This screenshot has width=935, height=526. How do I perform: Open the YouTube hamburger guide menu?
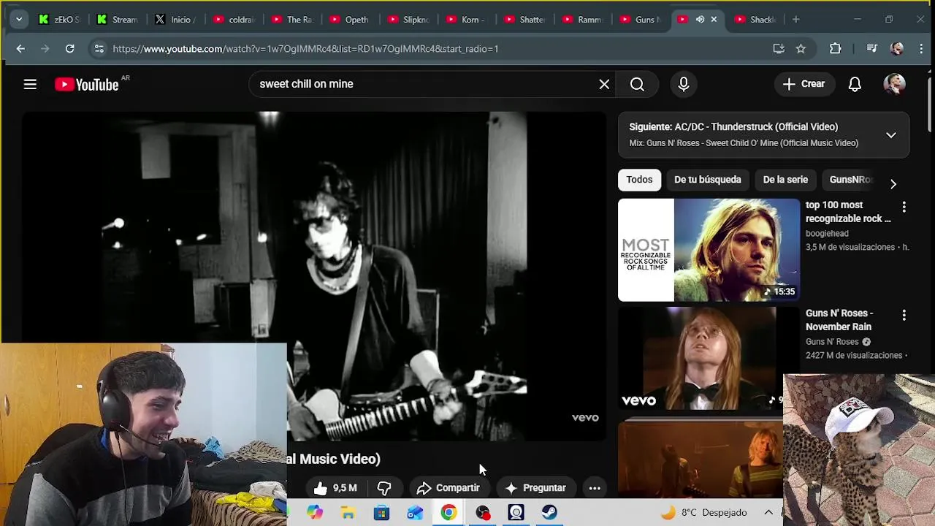[30, 84]
